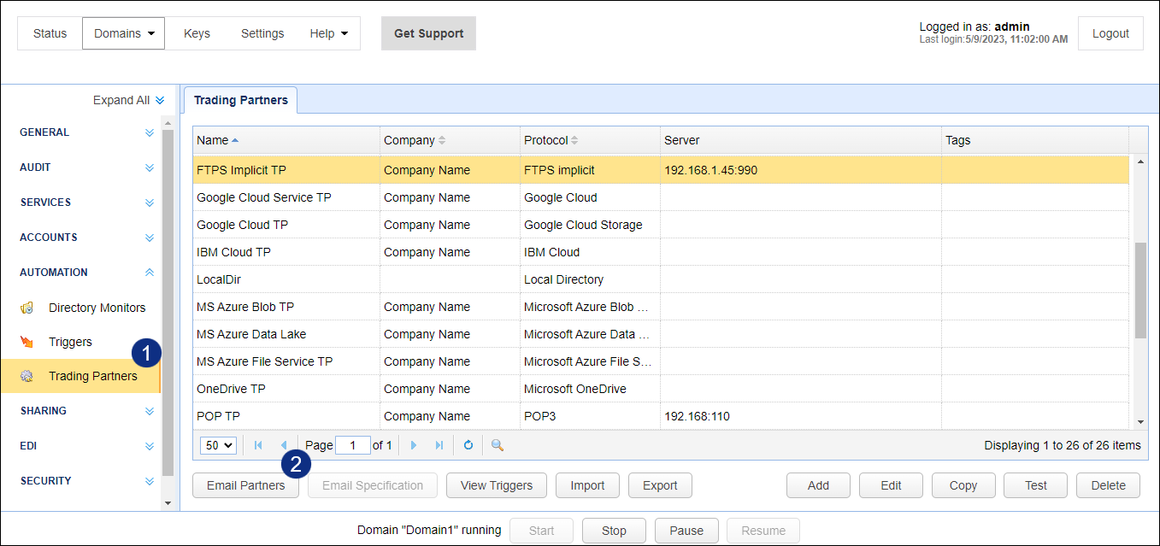Click the Get Support button
The image size is (1160, 546).
point(428,33)
